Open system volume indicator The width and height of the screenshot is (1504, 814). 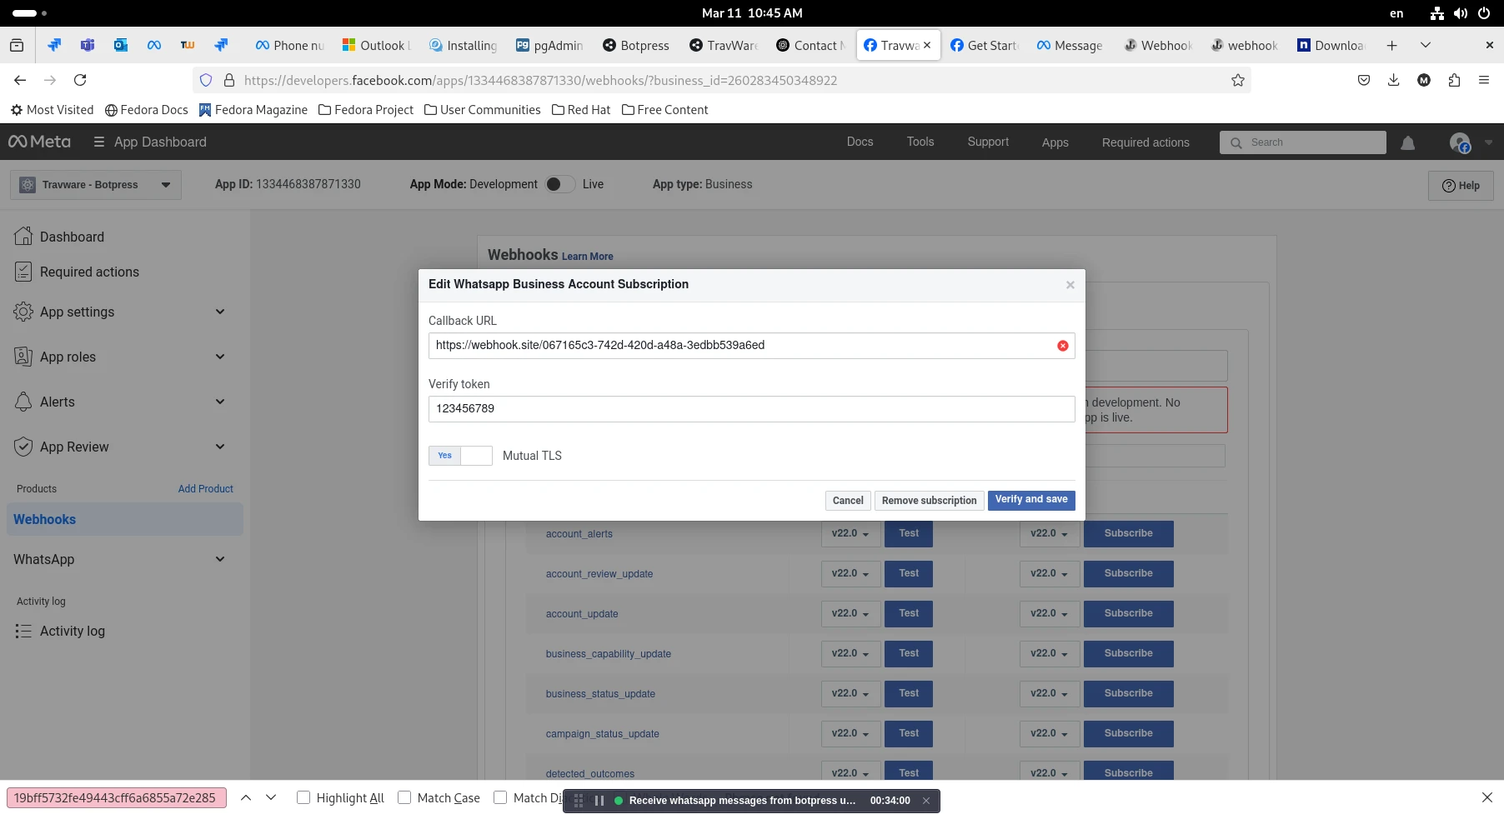pyautogui.click(x=1461, y=13)
